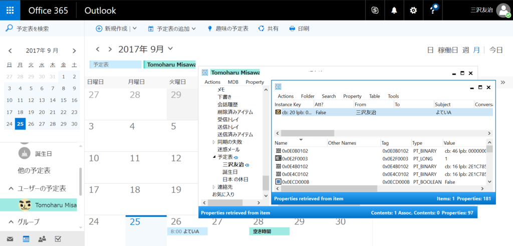Open MDB menu in Tomoharu Misawa window
Image resolution: width=513 pixels, height=246 pixels.
[x=233, y=82]
